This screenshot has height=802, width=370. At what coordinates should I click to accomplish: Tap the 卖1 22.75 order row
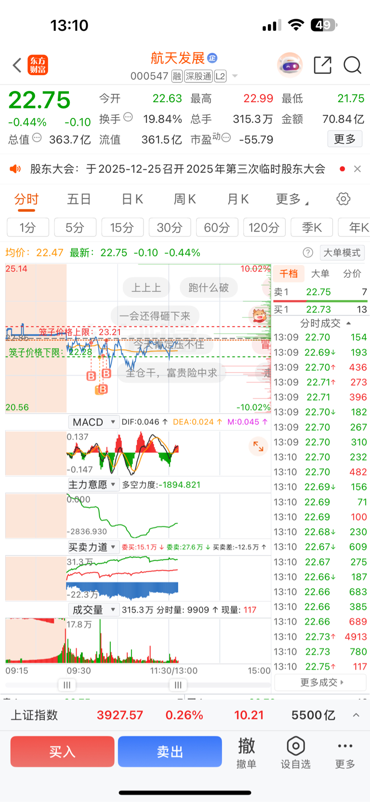[320, 292]
